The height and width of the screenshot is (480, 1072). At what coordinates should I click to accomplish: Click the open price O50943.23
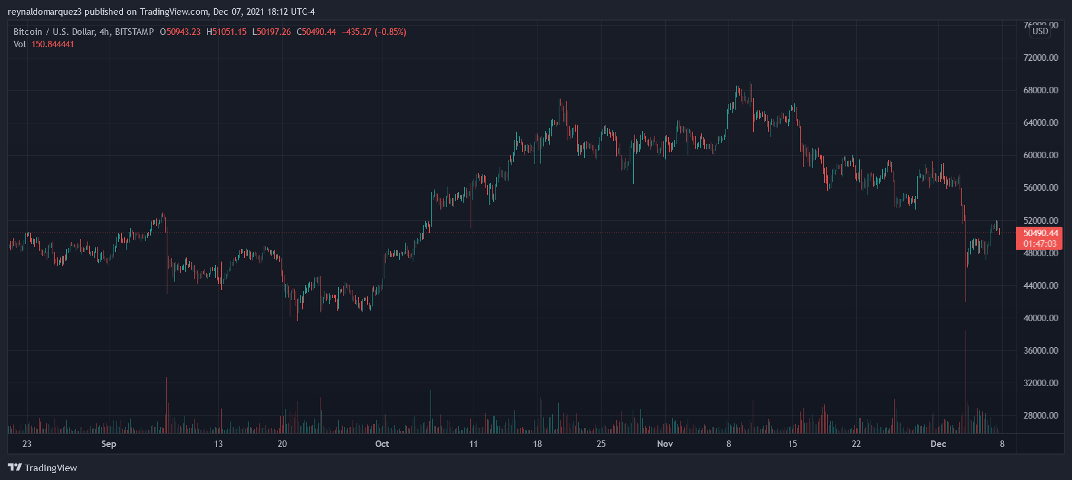coord(180,32)
